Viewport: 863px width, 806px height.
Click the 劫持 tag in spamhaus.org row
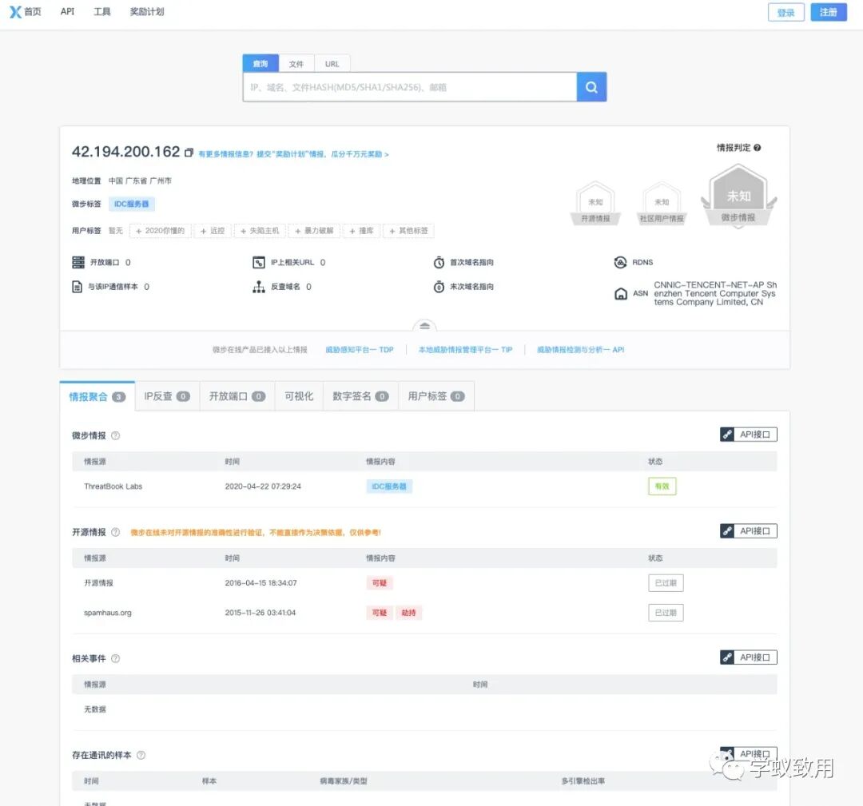[409, 613]
